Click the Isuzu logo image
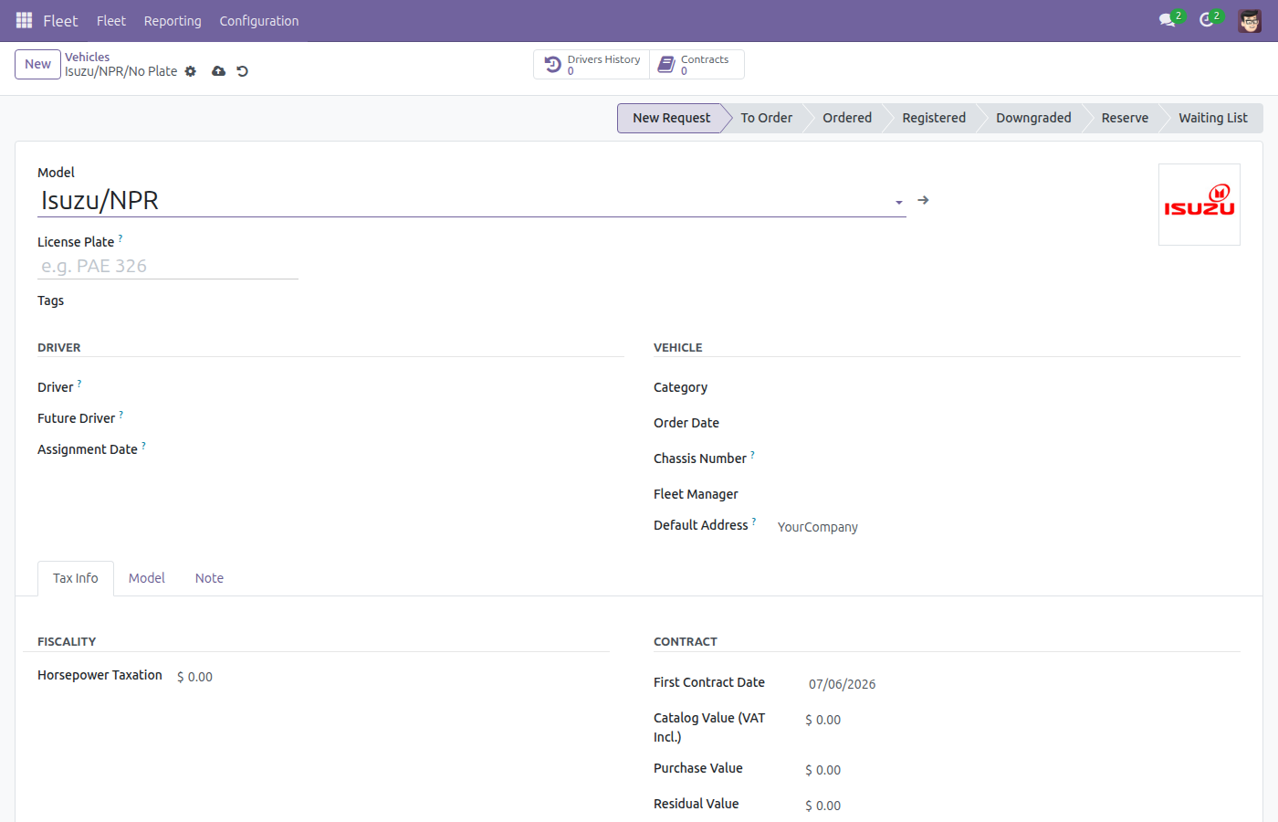This screenshot has width=1278, height=822. point(1199,205)
